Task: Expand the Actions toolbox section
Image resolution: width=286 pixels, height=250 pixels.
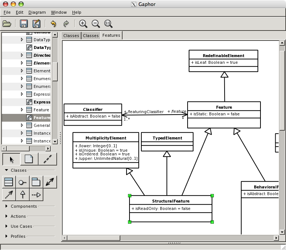Action: pos(7,216)
